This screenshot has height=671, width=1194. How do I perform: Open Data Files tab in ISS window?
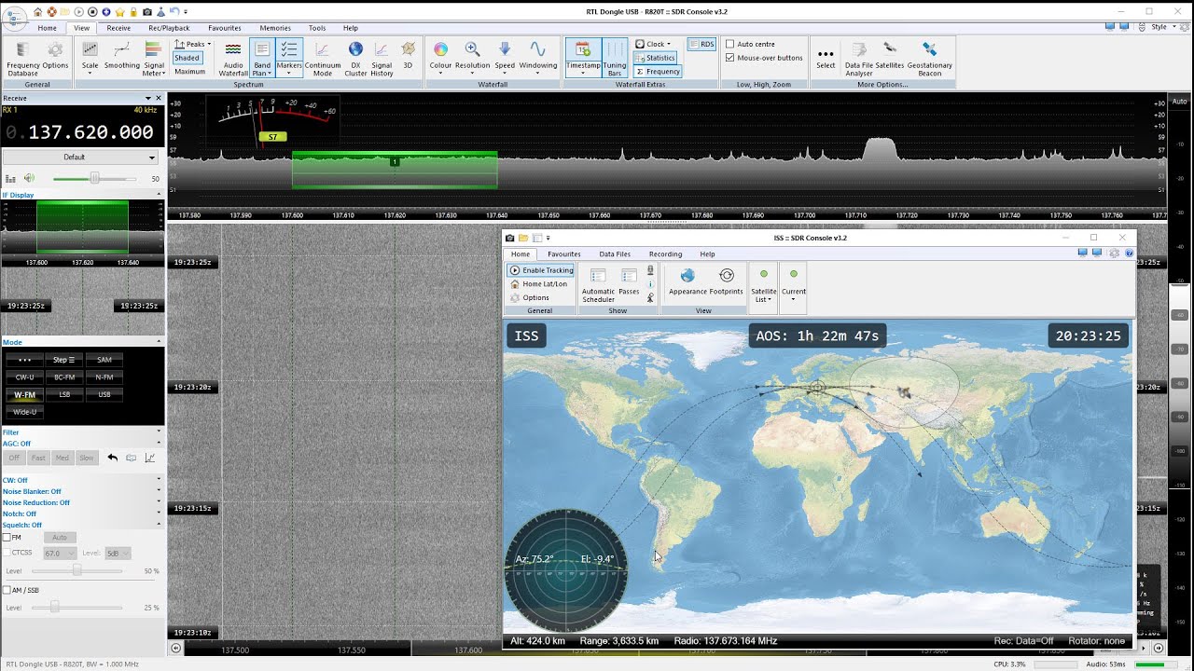pyautogui.click(x=615, y=253)
